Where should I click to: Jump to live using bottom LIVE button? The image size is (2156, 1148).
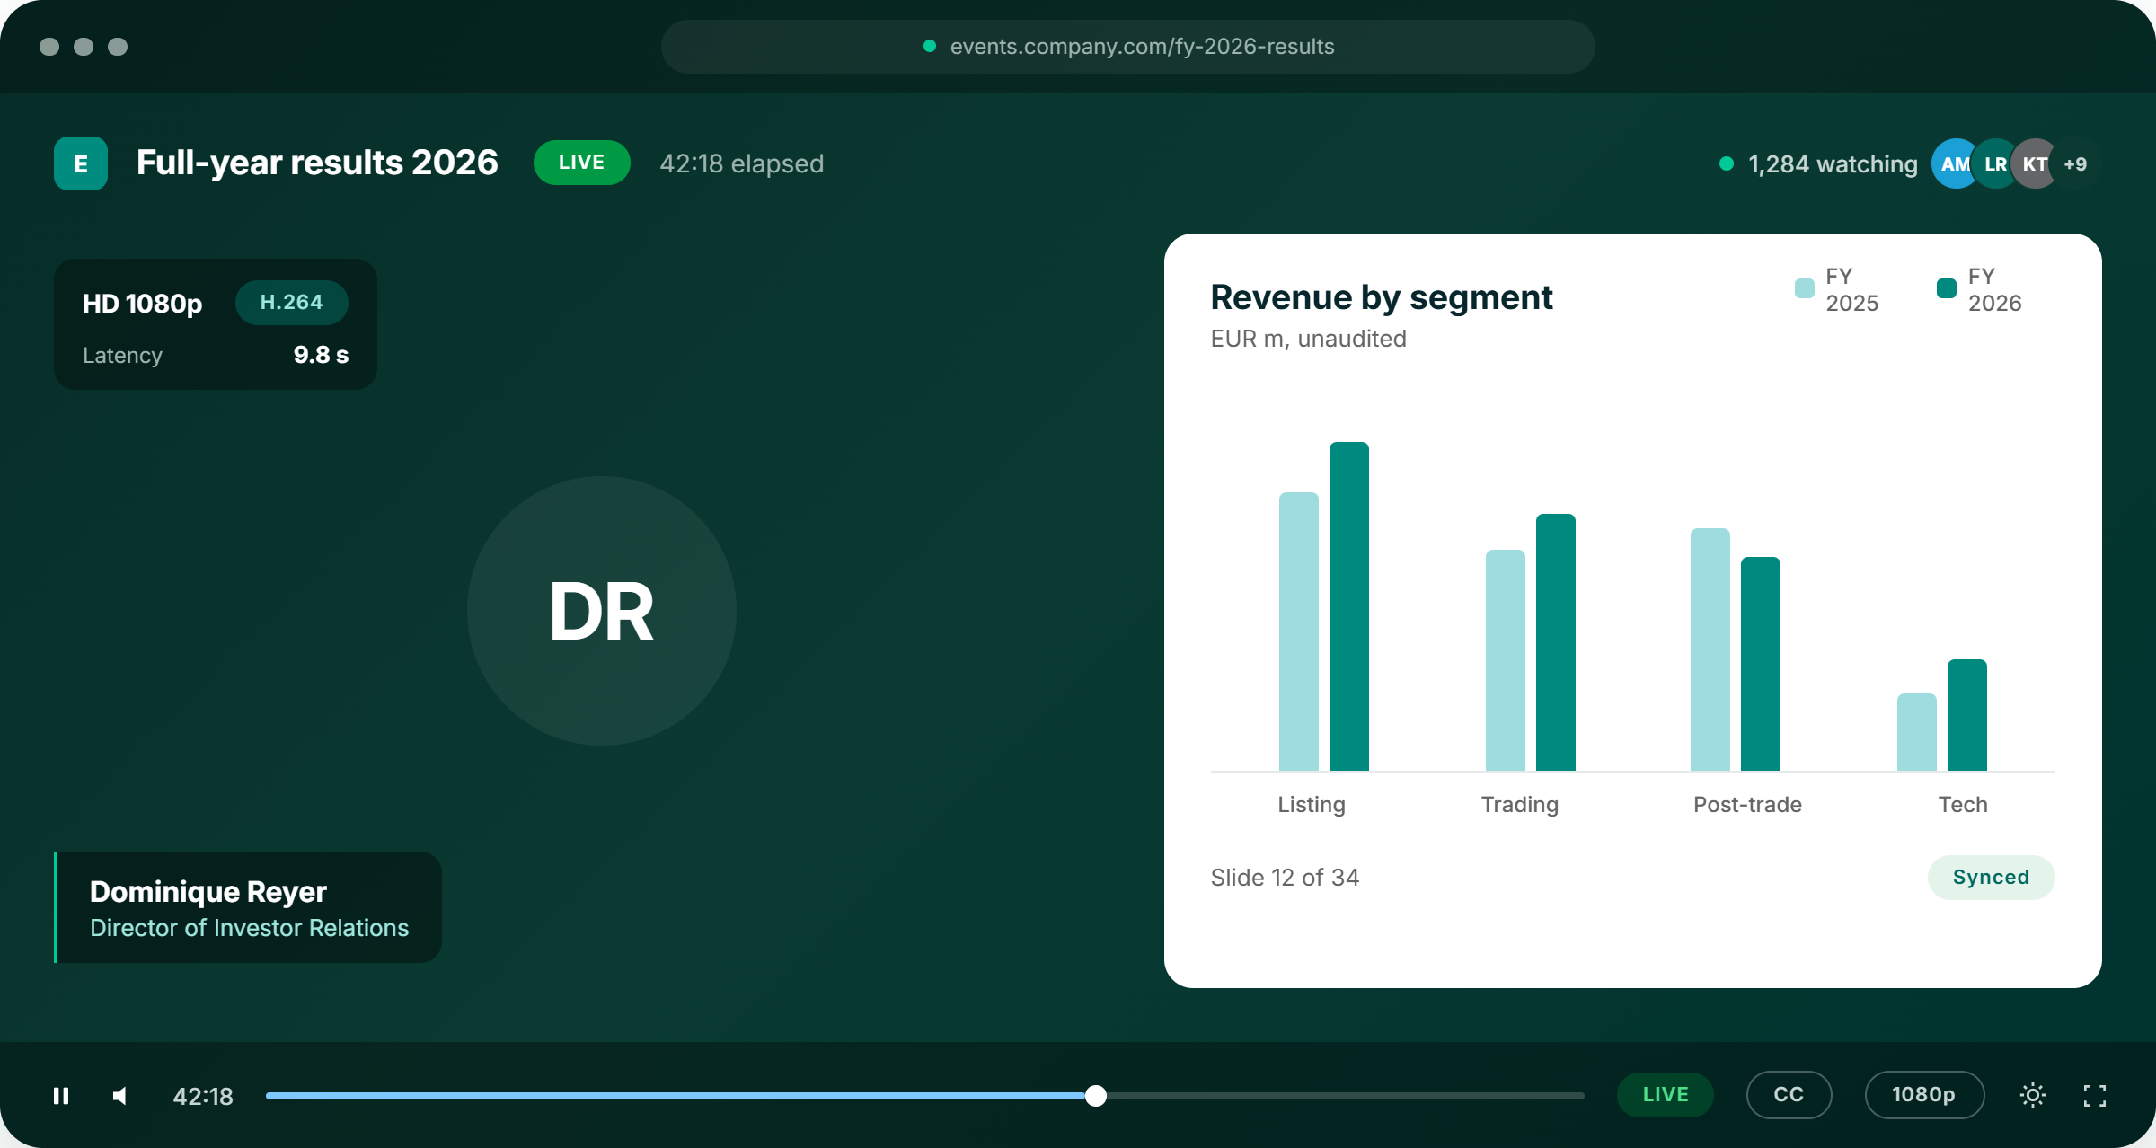click(1666, 1094)
